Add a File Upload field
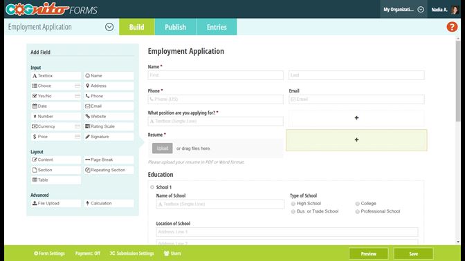Viewport: 465px width, 261px height. [x=56, y=203]
